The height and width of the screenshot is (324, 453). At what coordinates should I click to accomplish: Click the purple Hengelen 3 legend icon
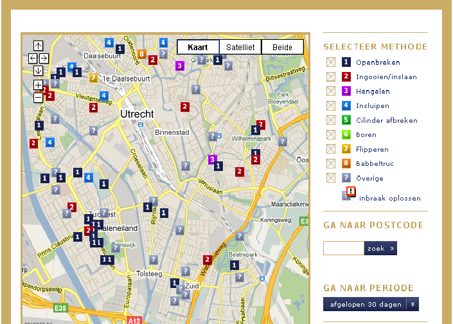346,91
